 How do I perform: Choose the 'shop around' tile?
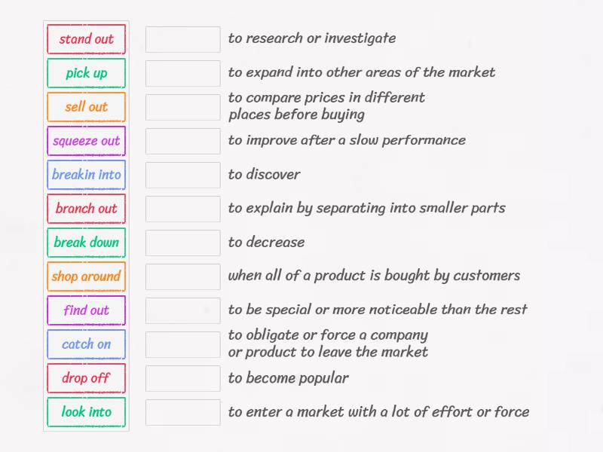pyautogui.click(x=86, y=276)
